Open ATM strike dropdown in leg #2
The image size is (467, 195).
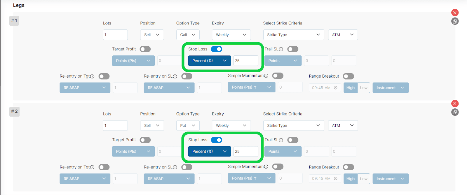pos(343,126)
